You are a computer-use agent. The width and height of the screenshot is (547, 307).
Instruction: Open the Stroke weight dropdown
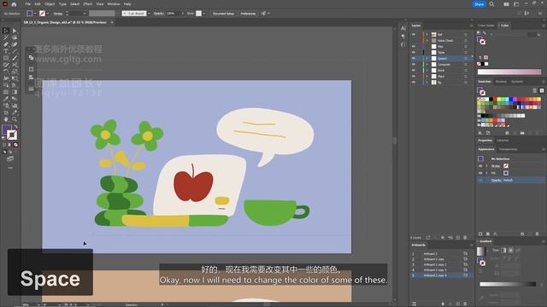84,14
